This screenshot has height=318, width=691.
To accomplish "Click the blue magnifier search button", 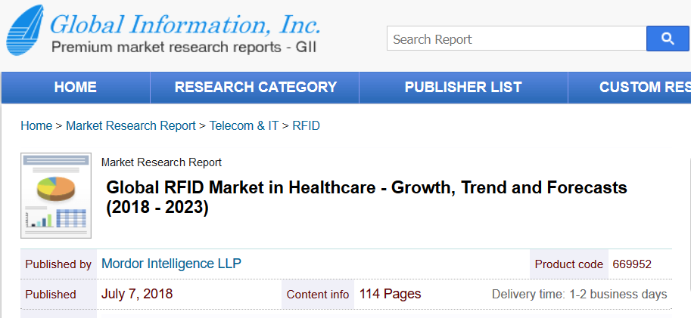I will 668,39.
